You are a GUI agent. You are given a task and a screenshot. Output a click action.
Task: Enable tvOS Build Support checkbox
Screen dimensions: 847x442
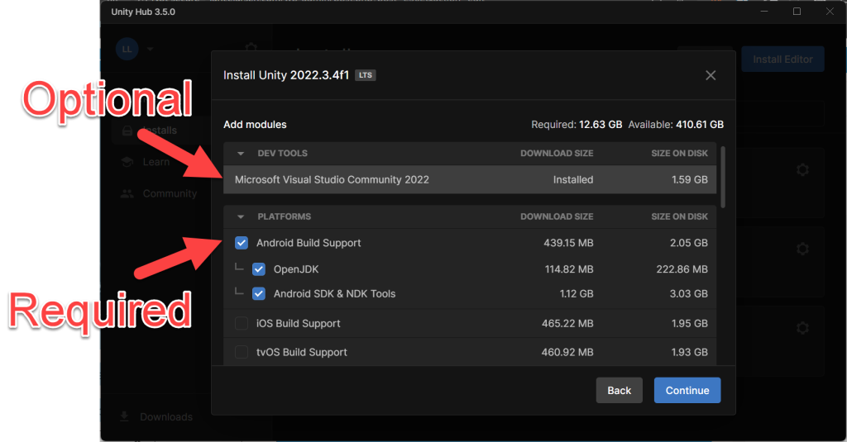click(x=242, y=352)
